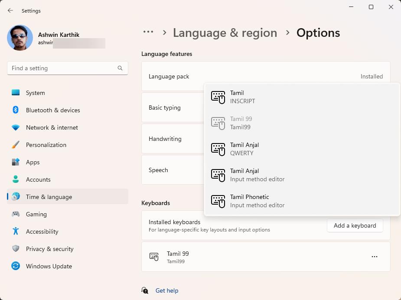Click the user profile picture

(x=20, y=38)
